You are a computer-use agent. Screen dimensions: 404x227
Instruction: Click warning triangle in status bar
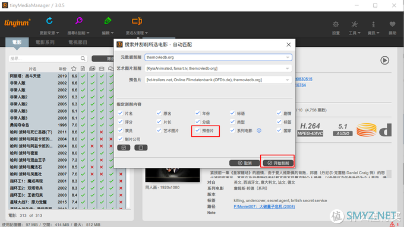(x=392, y=225)
